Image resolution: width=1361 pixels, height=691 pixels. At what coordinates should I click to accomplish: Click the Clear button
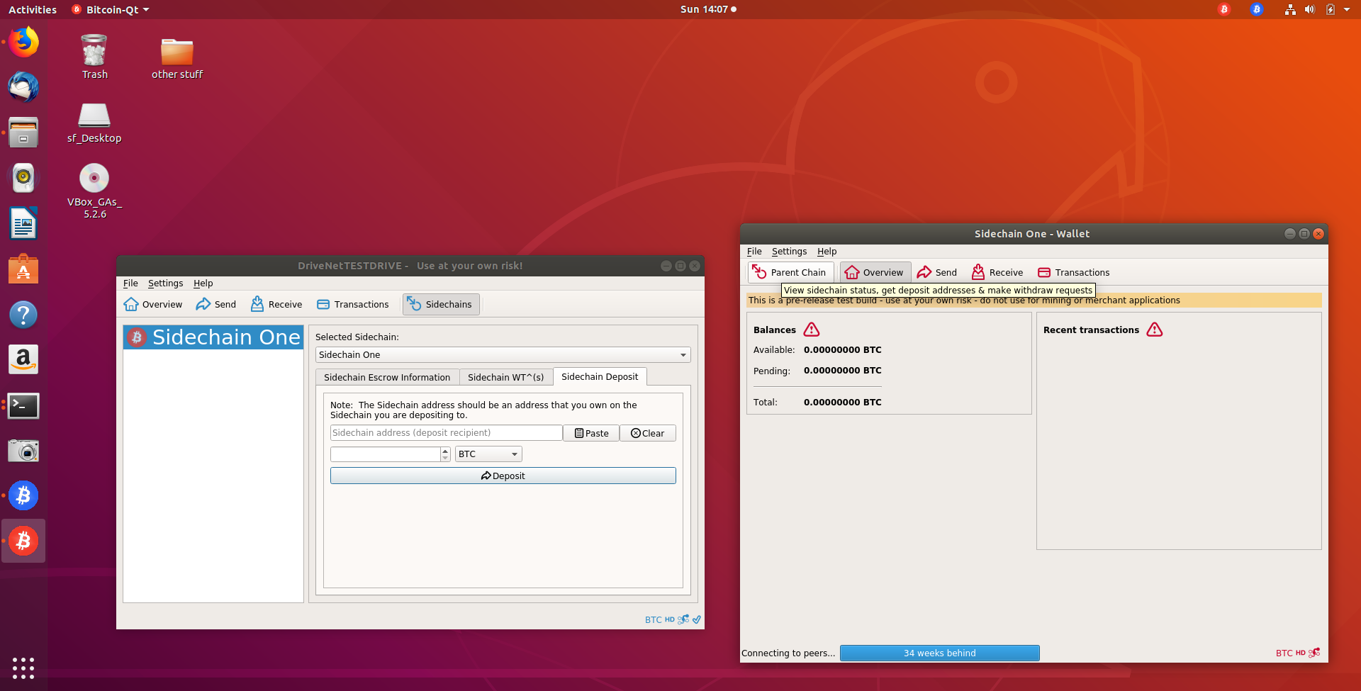648,433
